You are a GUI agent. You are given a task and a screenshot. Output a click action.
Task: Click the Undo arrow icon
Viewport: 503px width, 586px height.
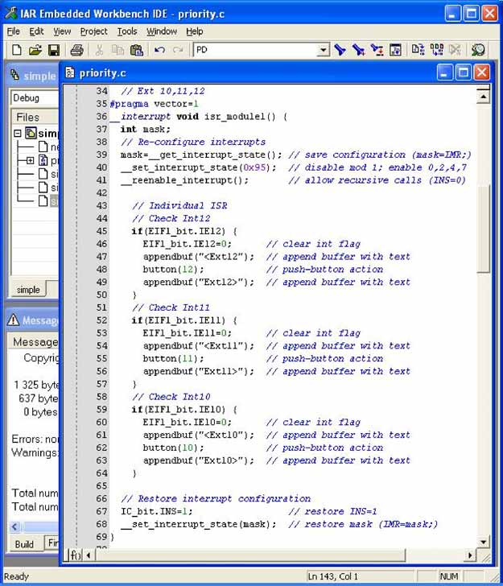point(159,50)
